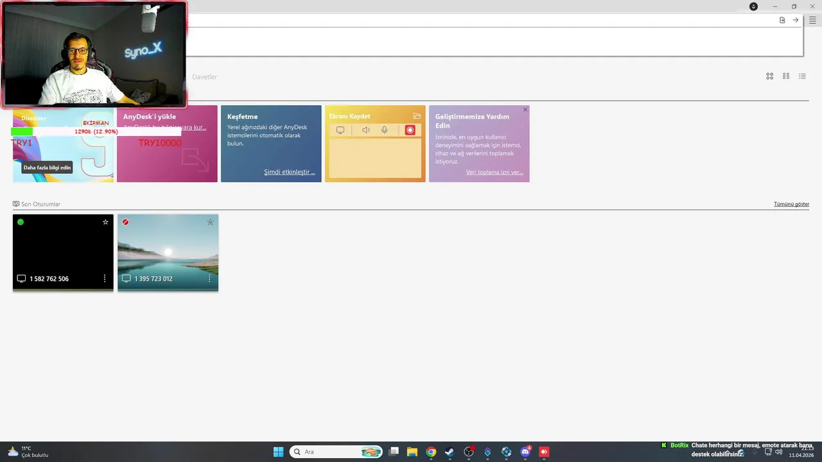Switch to the list view

coord(802,76)
